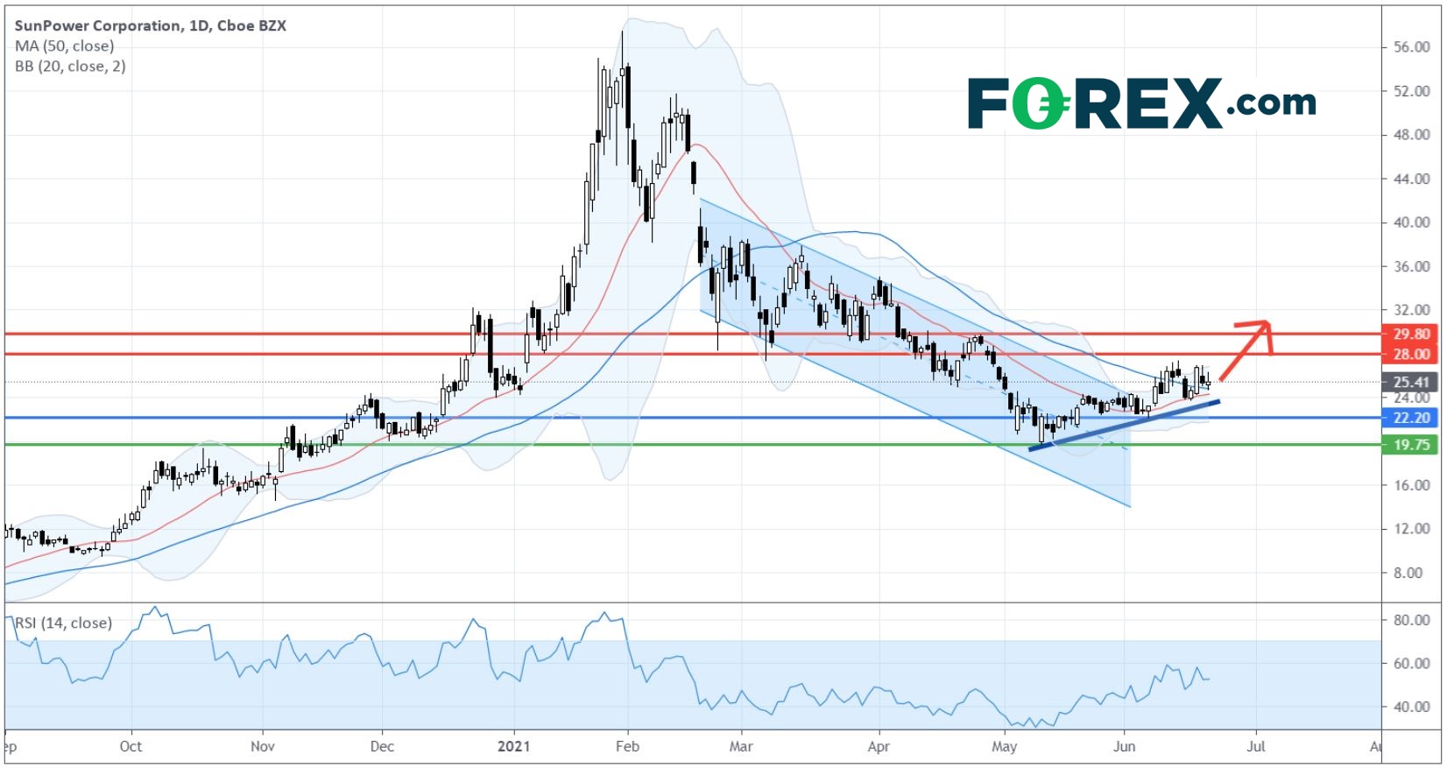Viewport: 1447px width, 768px height.
Task: Click the Jun date on time axis
Action: coord(1124,746)
